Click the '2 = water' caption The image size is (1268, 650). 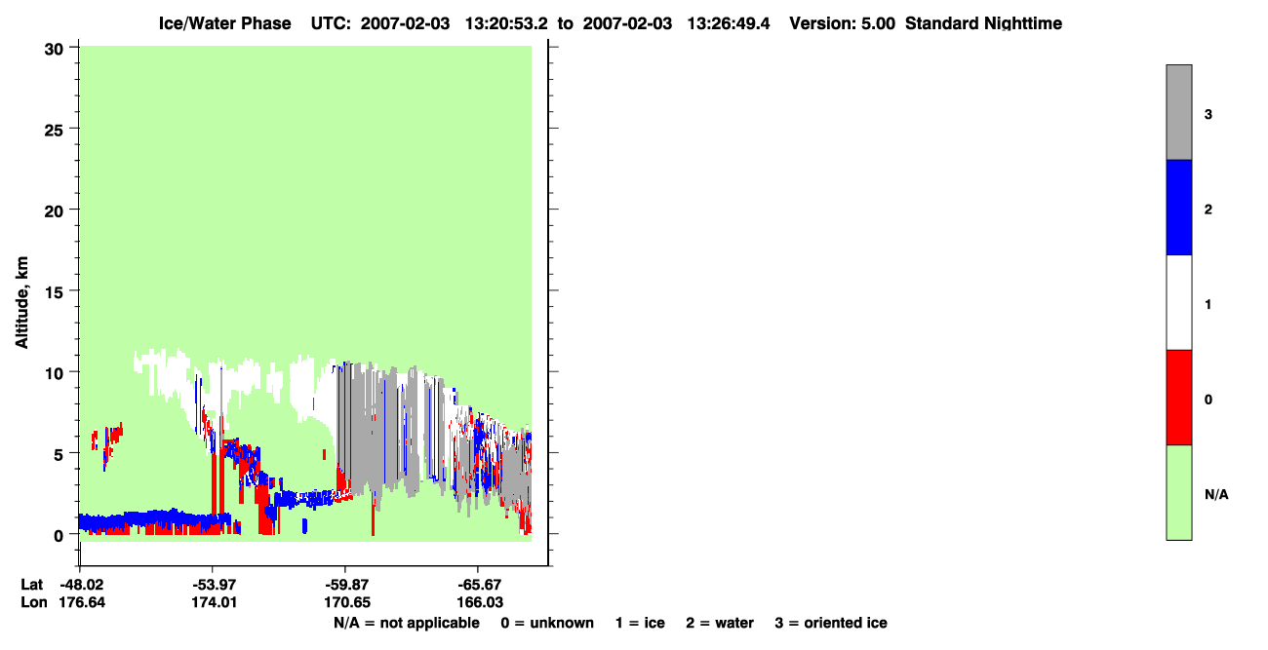720,623
